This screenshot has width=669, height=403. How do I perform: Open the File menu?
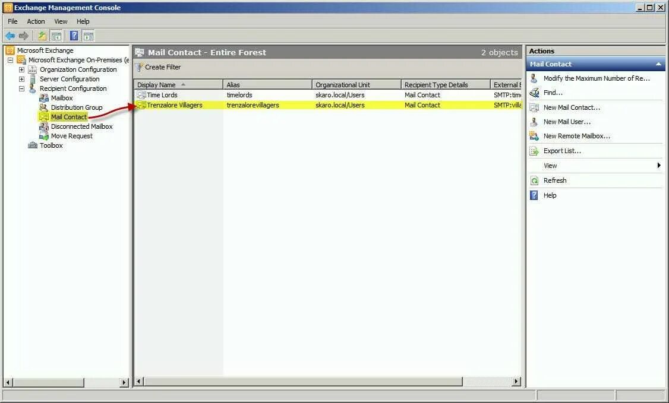tap(13, 21)
